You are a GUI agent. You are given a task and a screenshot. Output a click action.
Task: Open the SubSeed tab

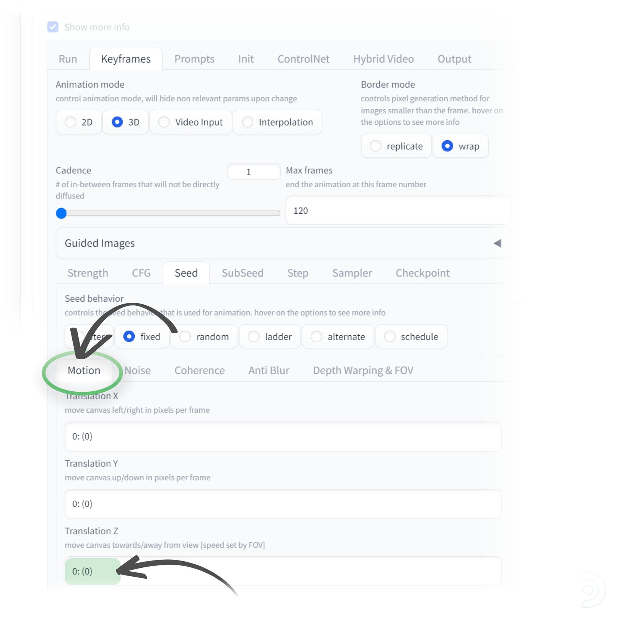pyautogui.click(x=243, y=273)
